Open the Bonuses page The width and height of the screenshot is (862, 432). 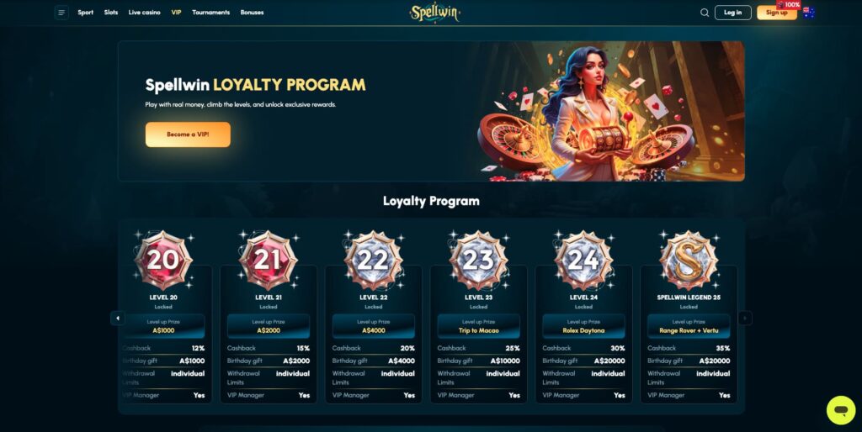coord(252,13)
